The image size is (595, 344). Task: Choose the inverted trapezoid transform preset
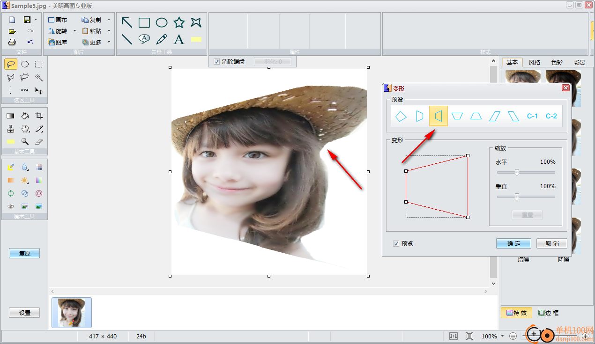(457, 116)
